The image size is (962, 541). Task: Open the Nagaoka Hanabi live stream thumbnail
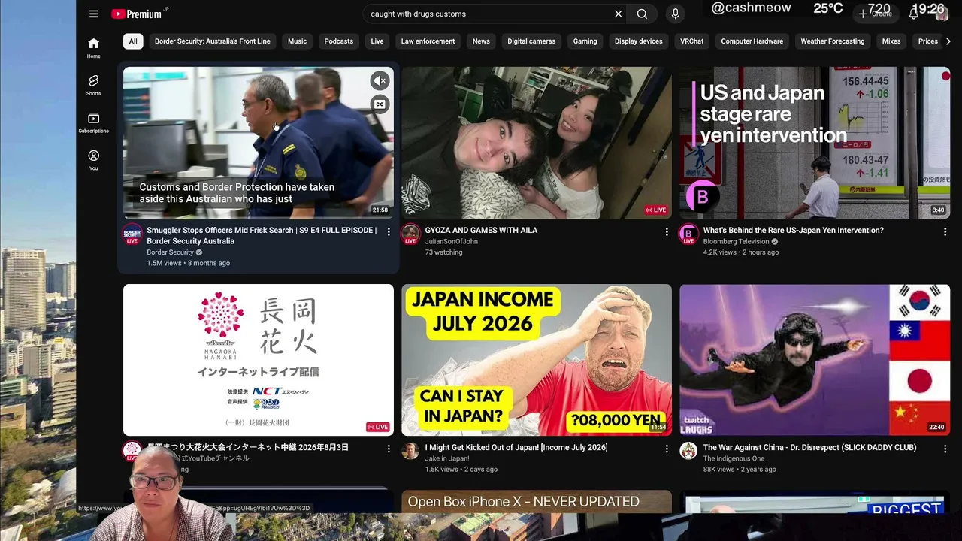(x=258, y=360)
